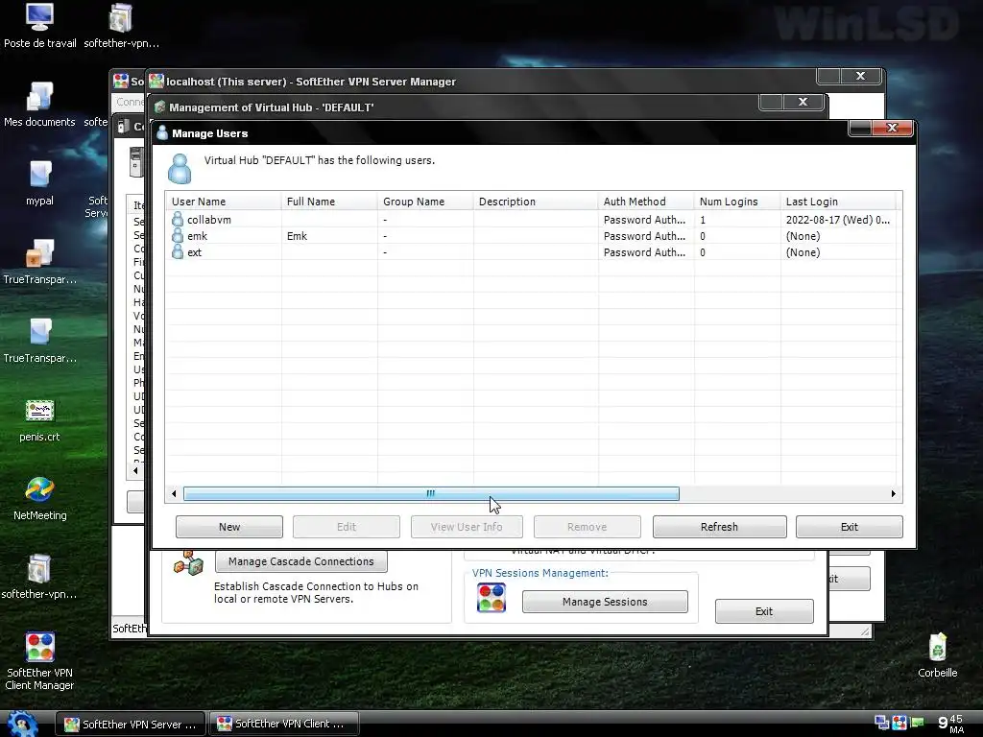Click Manage Sessions button
This screenshot has width=983, height=737.
point(605,602)
